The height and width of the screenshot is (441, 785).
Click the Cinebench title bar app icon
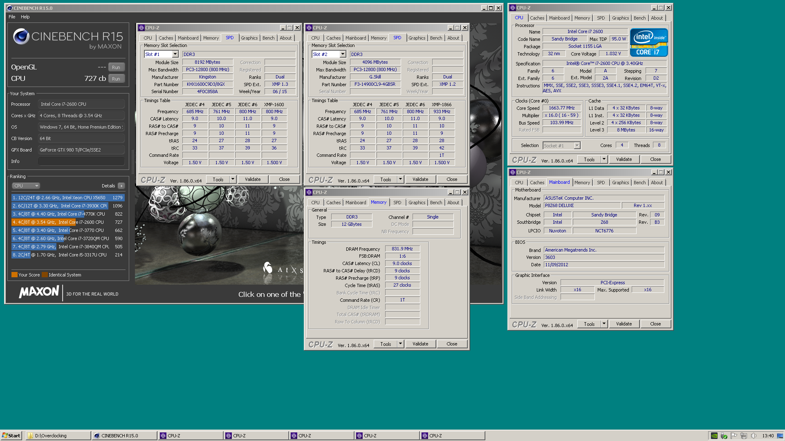click(x=9, y=8)
